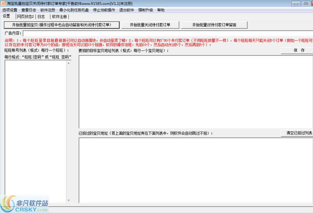Click 开始批量关闭待付款订单 button
The width and height of the screenshot is (313, 213).
coord(150,25)
